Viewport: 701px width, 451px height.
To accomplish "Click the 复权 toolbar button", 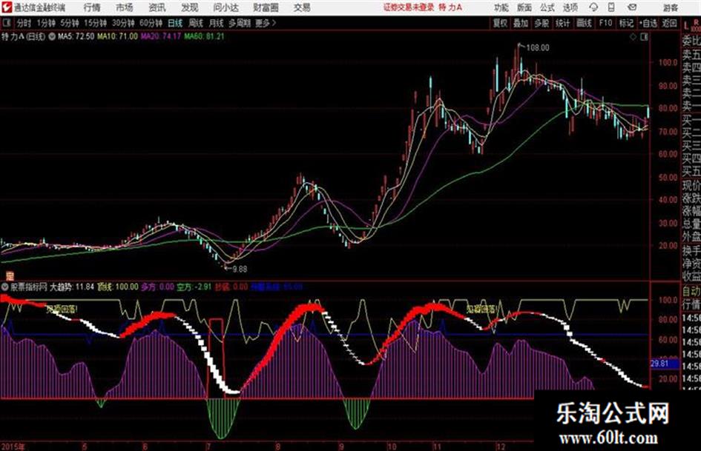I will click(500, 23).
